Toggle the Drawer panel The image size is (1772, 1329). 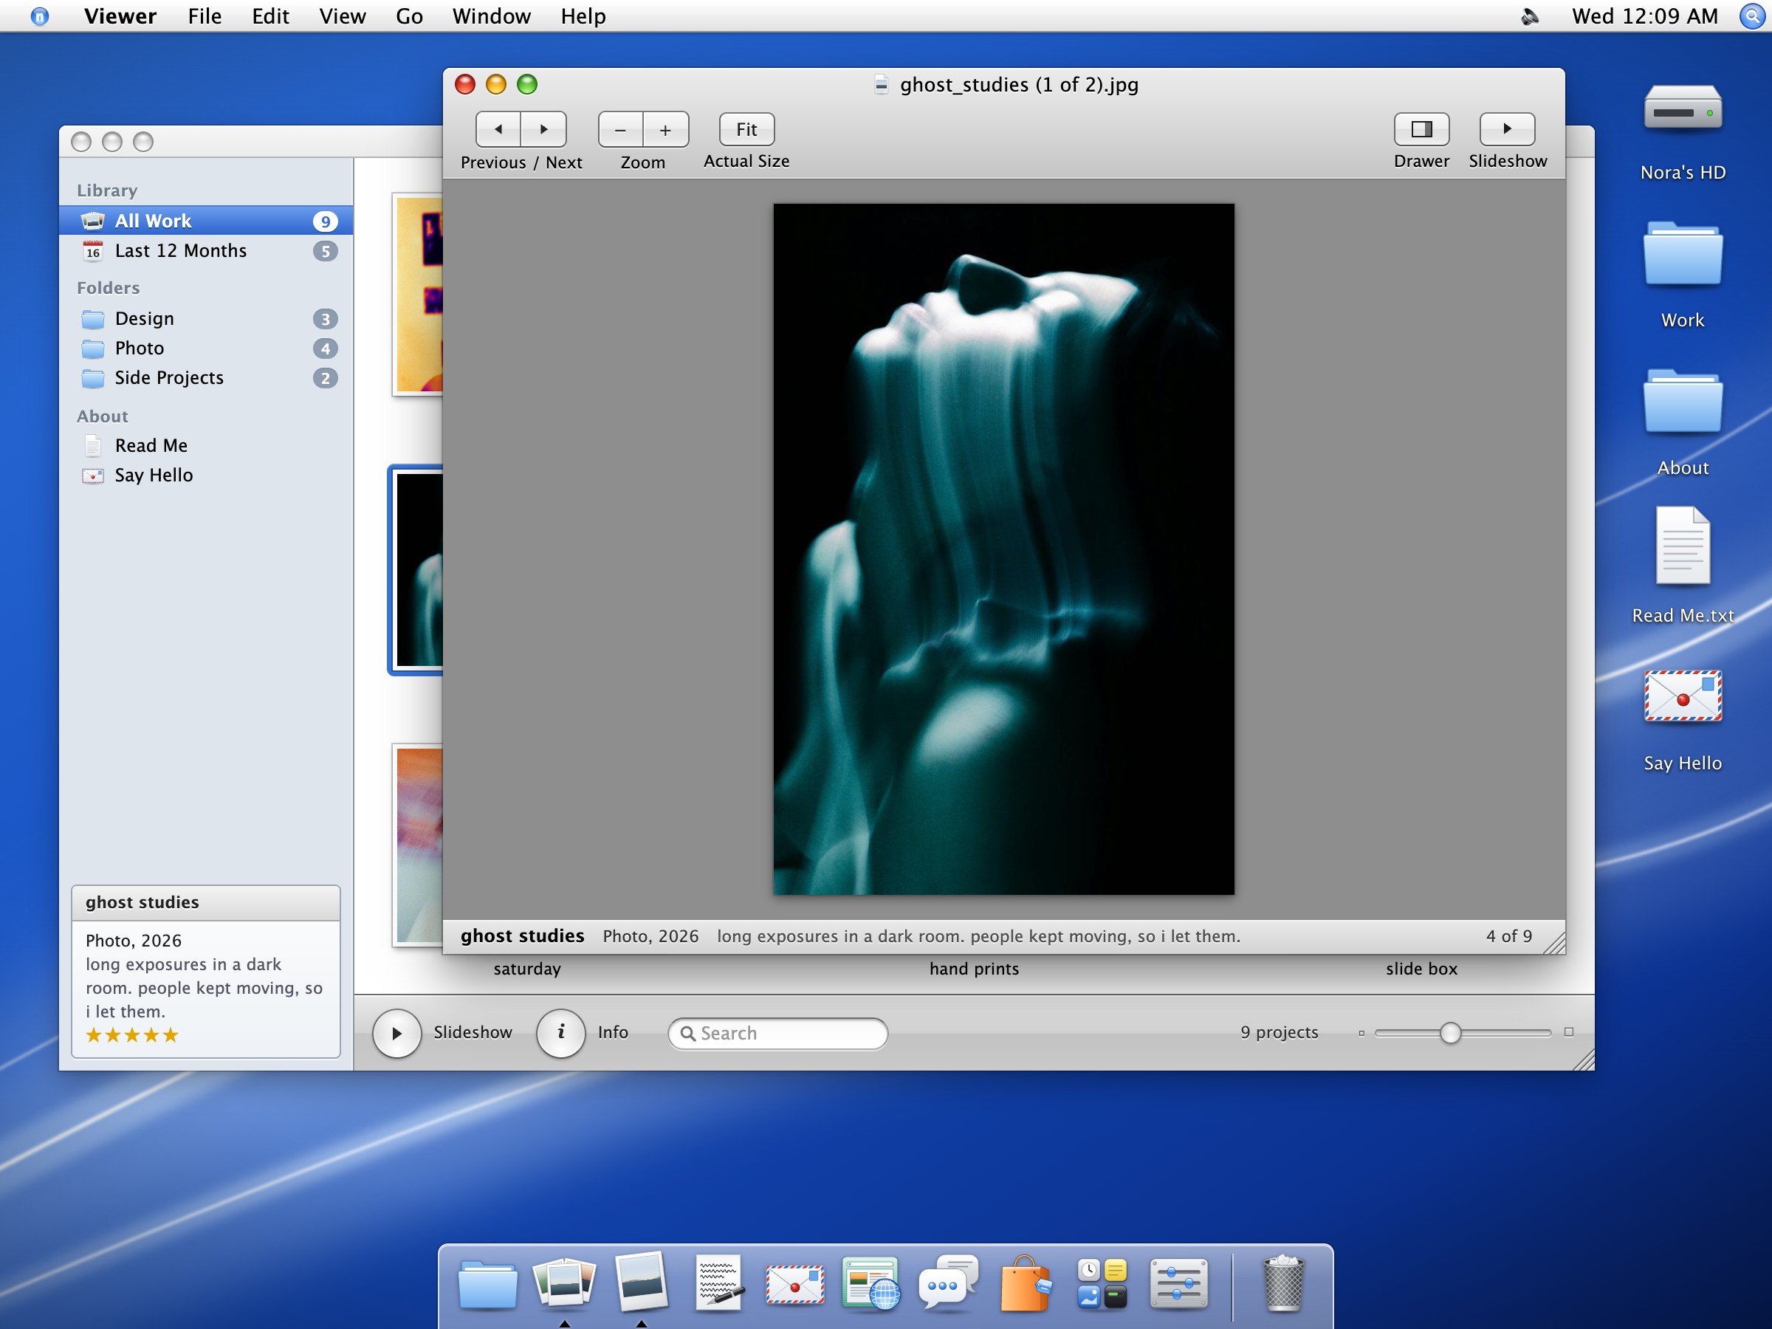(1421, 129)
